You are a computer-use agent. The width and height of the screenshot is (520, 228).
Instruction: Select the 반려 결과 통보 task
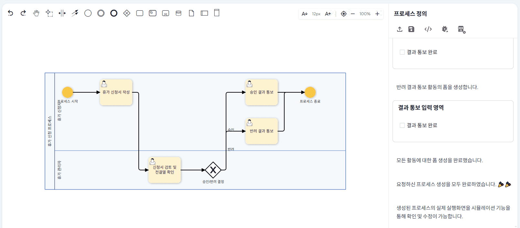point(262,131)
